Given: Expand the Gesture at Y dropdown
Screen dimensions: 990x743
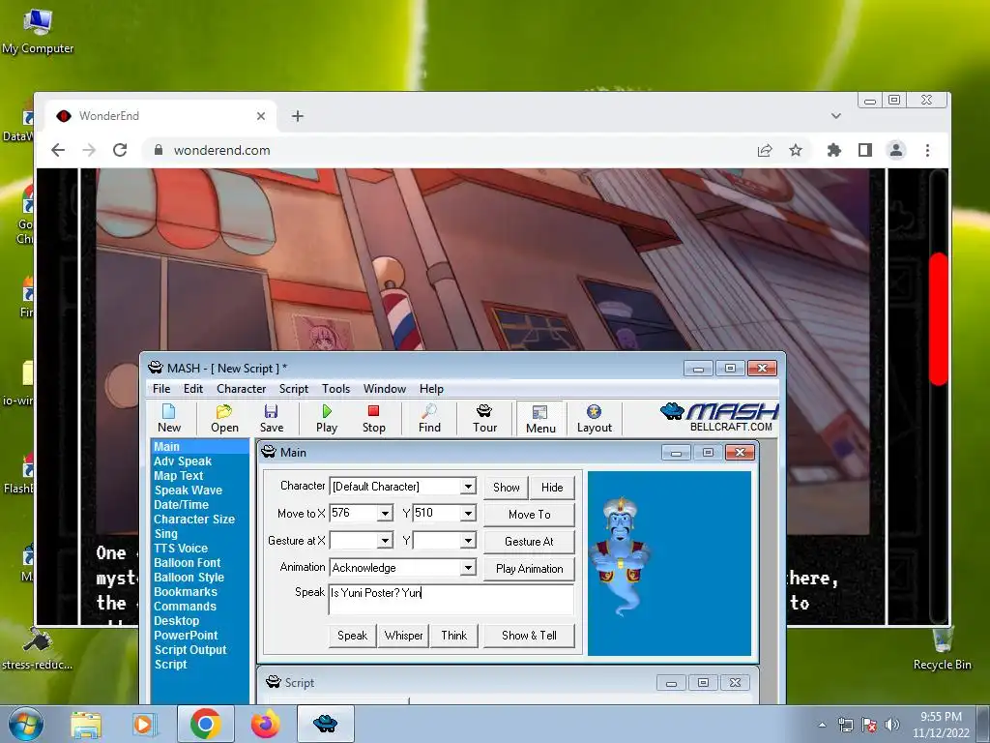Looking at the screenshot, I should tap(468, 541).
